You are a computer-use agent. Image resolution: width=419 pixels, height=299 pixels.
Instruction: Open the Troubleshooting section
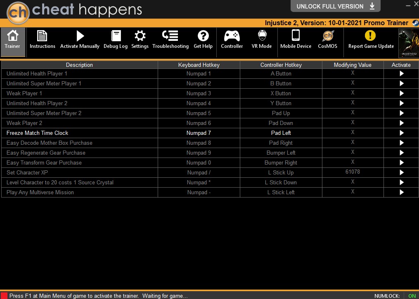(170, 39)
